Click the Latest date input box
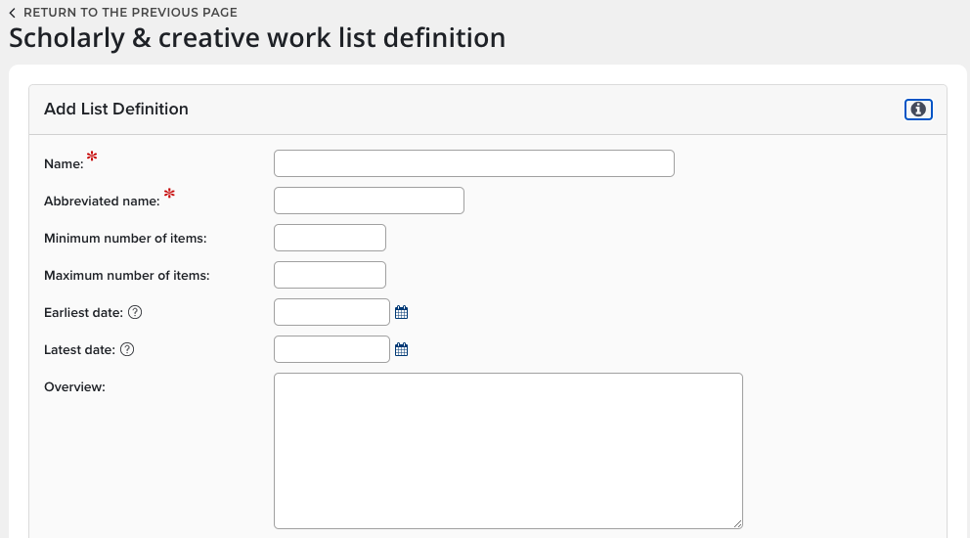970x538 pixels. tap(331, 349)
